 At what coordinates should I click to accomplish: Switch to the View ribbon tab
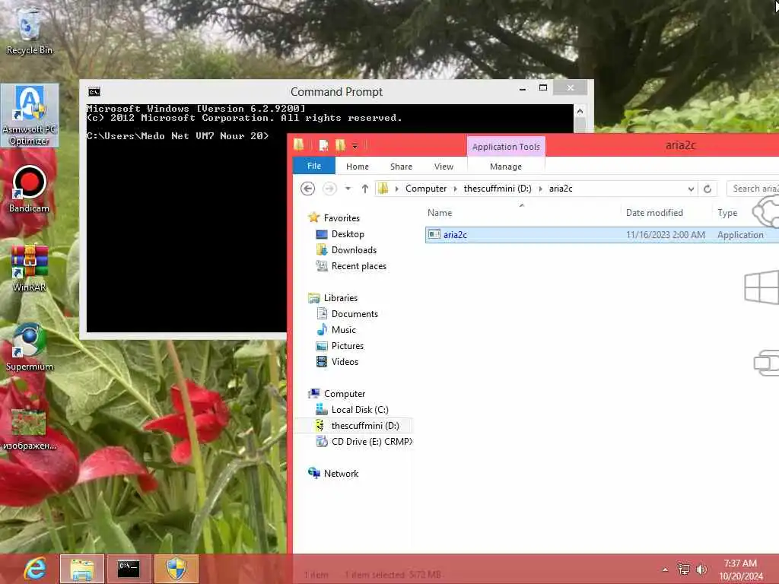click(x=444, y=167)
